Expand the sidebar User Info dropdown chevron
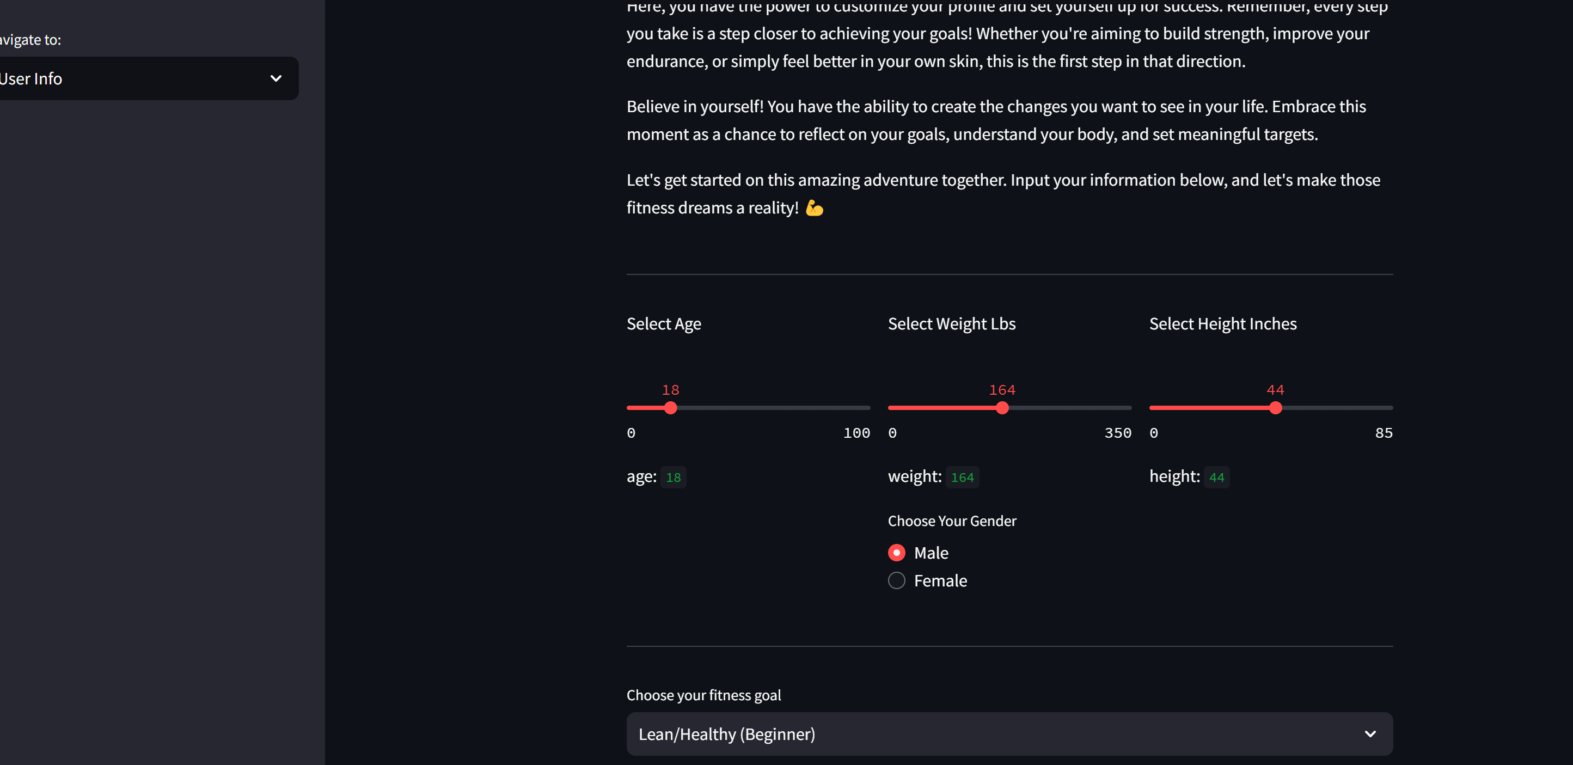This screenshot has height=765, width=1573. click(276, 78)
